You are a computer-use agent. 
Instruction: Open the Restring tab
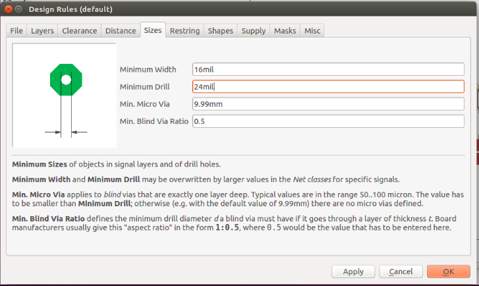[x=184, y=31]
